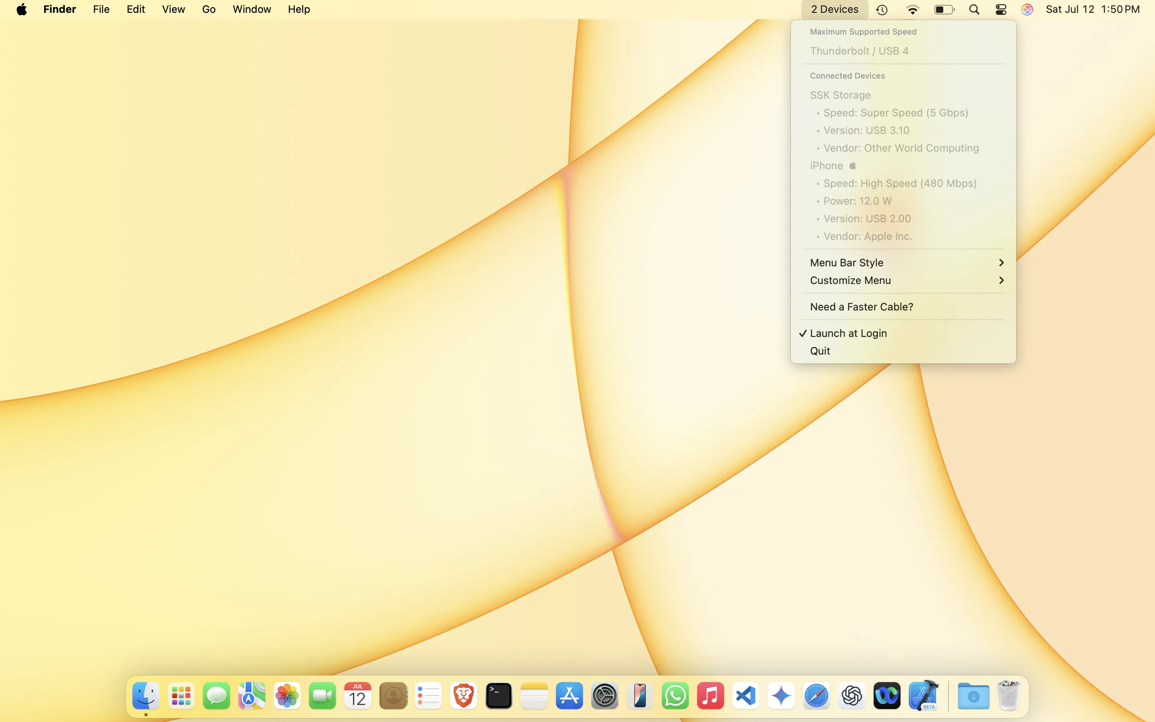This screenshot has height=722, width=1155.
Task: Click the date and time clock
Action: pyautogui.click(x=1092, y=10)
